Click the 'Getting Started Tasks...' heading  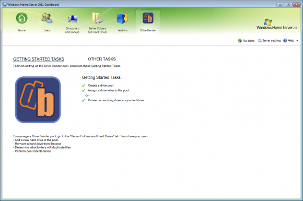tap(102, 77)
